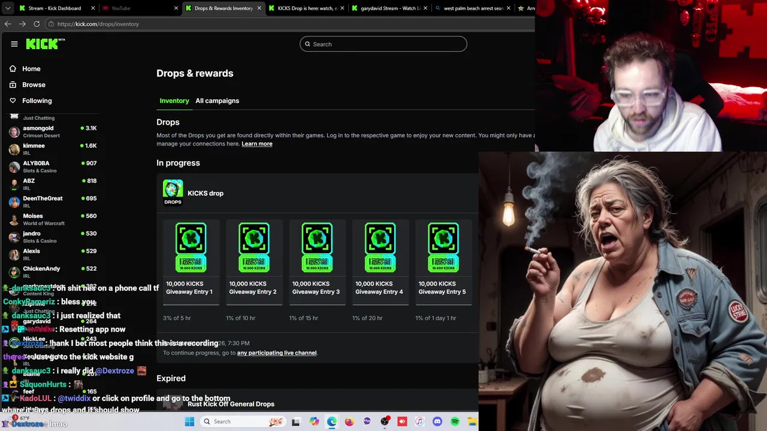Open Task View on taskbar

295,421
